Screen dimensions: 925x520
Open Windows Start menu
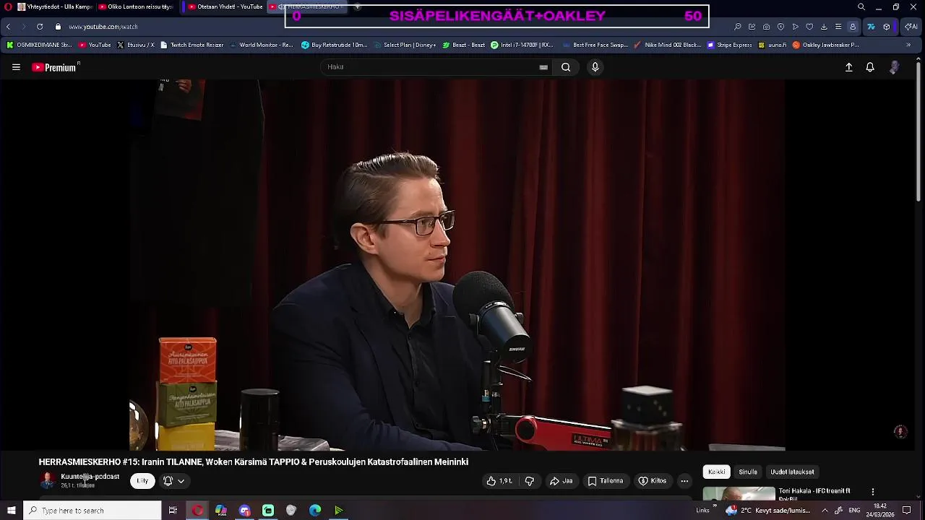(12, 511)
